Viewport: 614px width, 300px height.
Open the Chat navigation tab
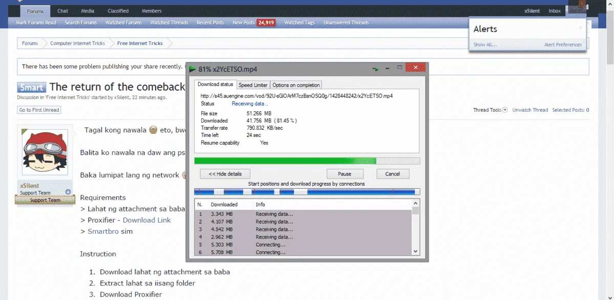coord(62,11)
